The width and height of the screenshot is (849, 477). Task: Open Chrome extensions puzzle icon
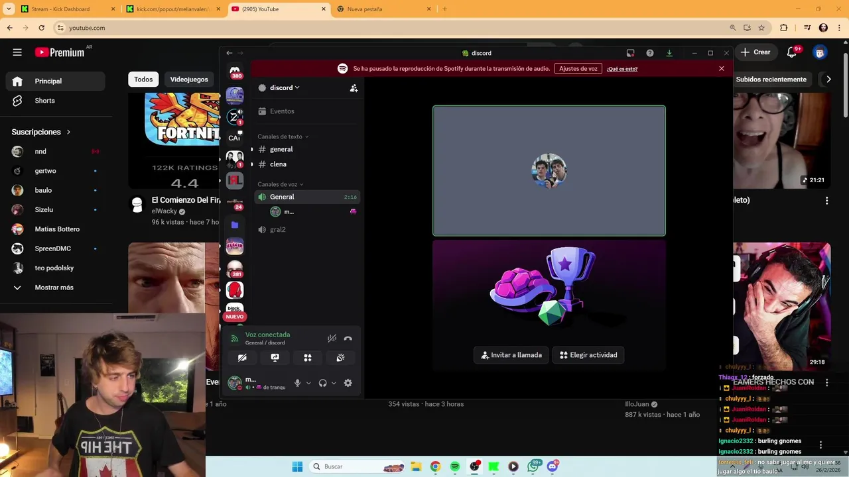point(783,28)
